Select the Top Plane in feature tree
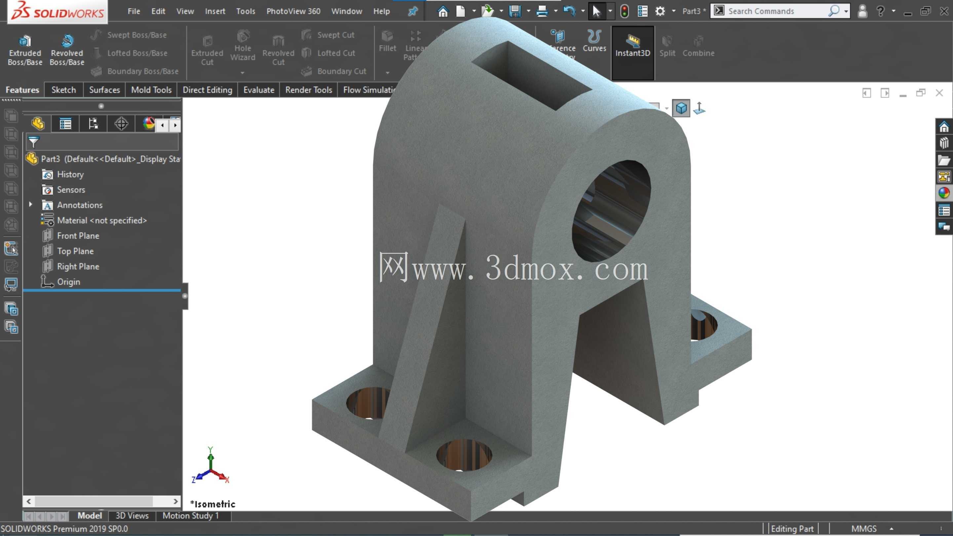Image resolution: width=953 pixels, height=536 pixels. click(x=68, y=251)
